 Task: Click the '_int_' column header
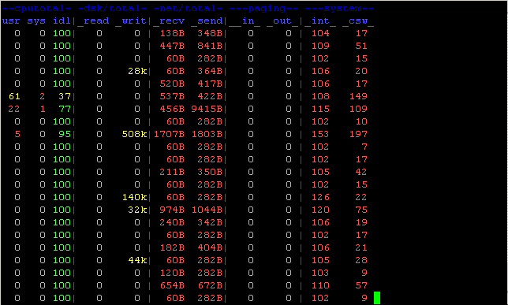[x=320, y=21]
